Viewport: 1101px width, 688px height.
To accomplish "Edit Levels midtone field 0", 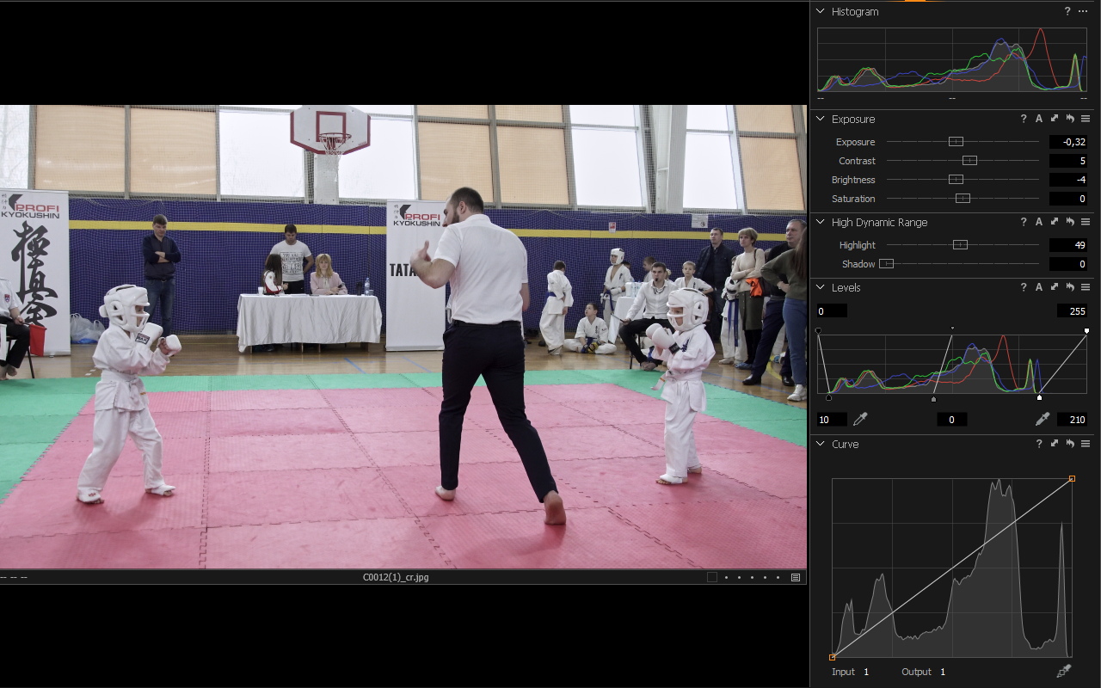I will point(951,420).
